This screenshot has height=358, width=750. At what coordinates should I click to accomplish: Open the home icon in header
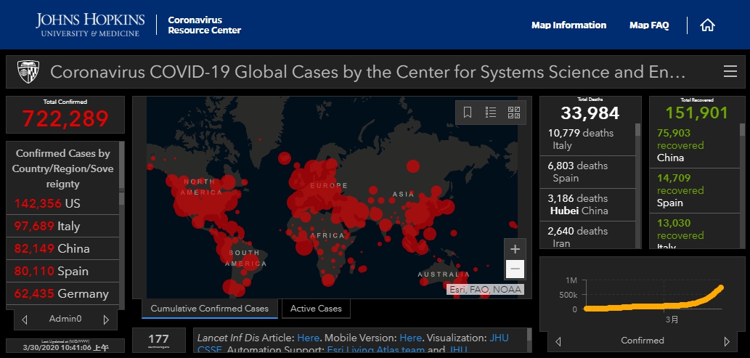pos(707,25)
